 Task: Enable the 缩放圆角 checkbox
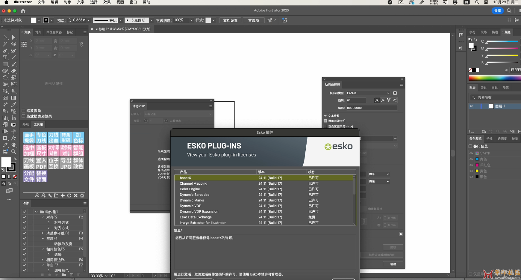(x=24, y=111)
